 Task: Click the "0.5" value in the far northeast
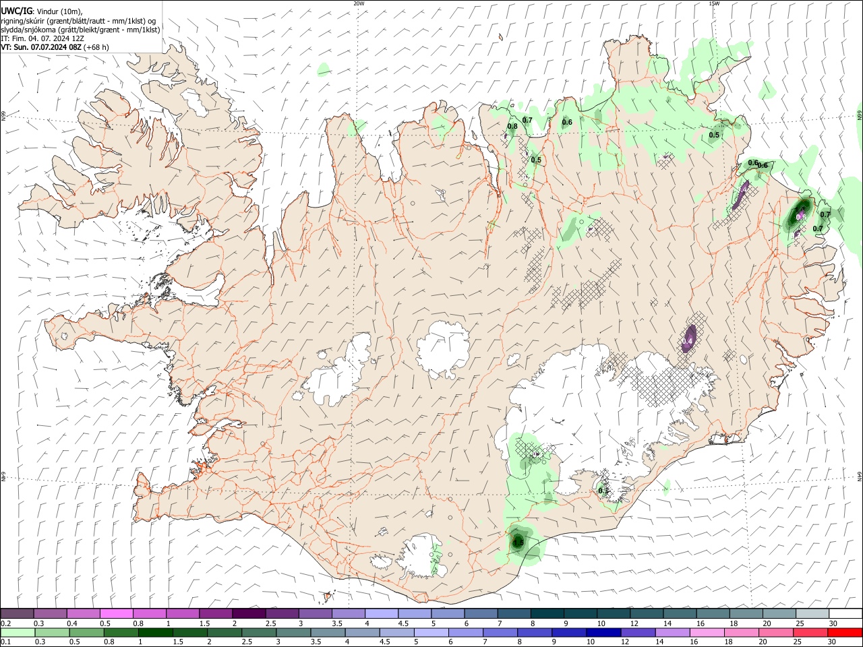coord(714,135)
